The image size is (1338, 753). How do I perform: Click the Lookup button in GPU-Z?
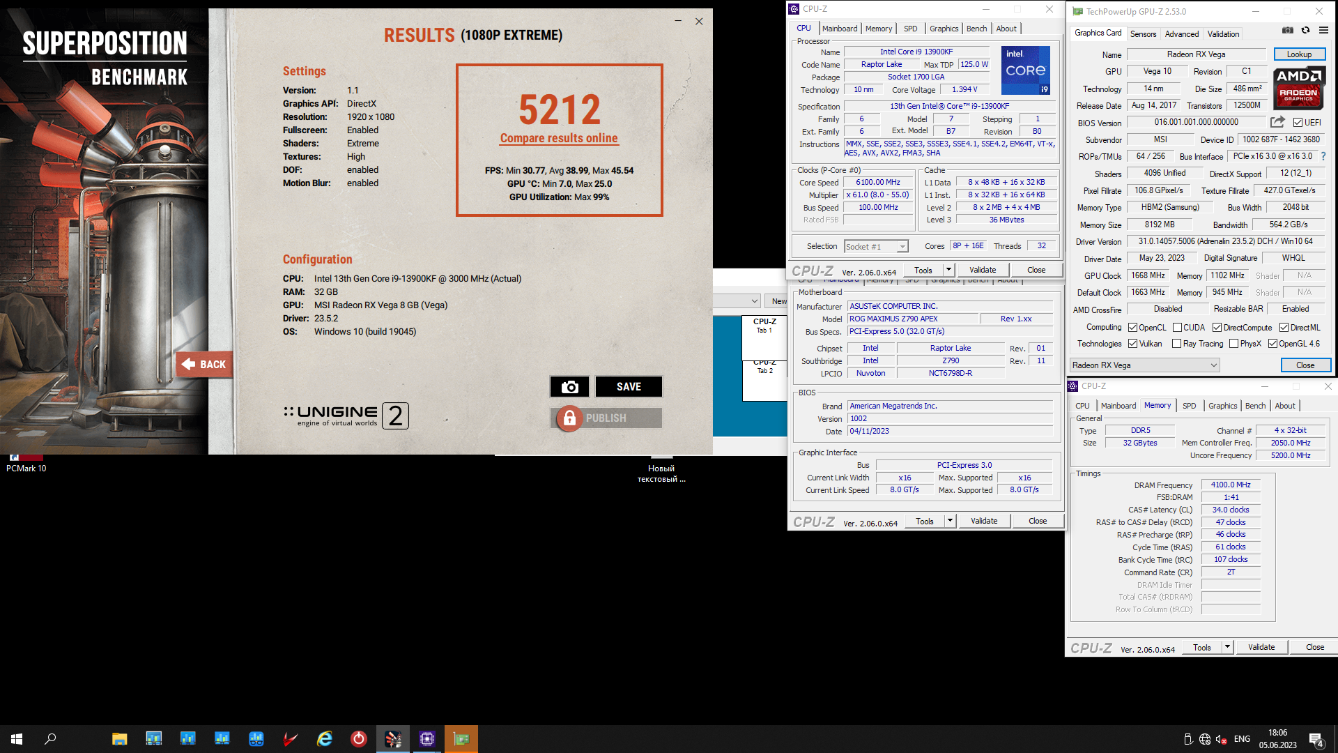click(1299, 54)
